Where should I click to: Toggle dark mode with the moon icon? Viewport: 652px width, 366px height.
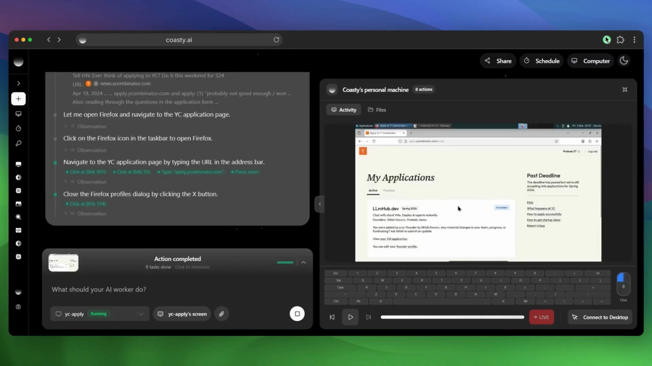[x=624, y=60]
